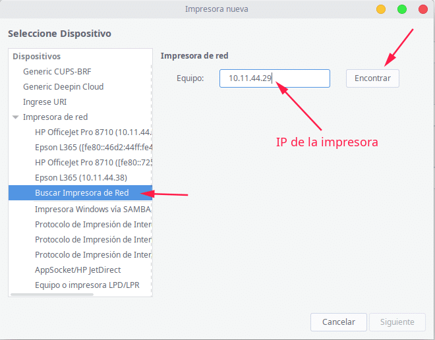Click the Equipo IP address field

point(274,78)
